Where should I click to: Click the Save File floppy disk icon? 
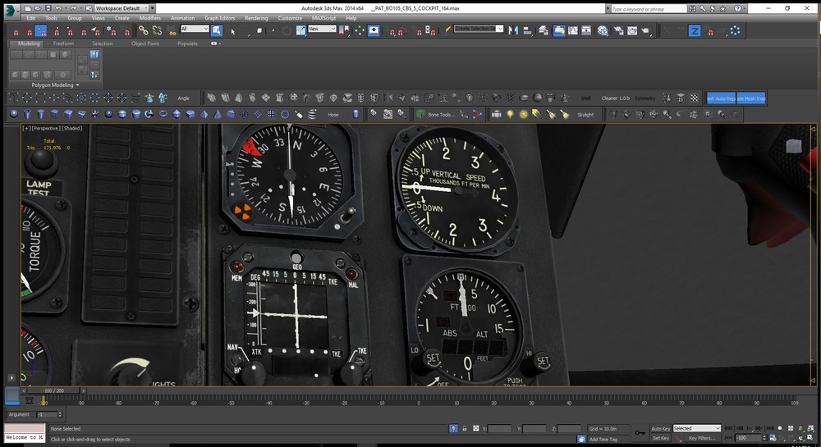[49, 7]
